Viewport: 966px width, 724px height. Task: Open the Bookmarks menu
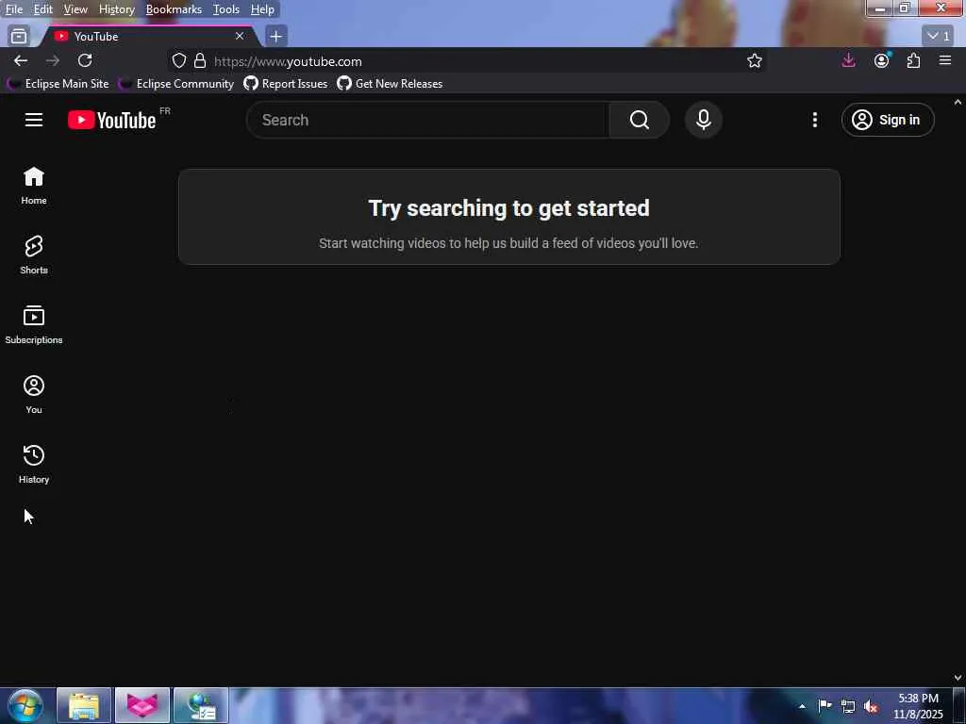tap(174, 9)
